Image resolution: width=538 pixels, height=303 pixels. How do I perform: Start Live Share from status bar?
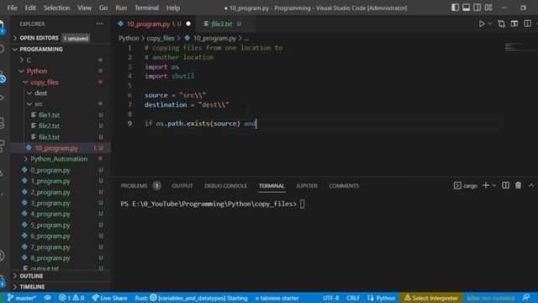(x=110, y=298)
